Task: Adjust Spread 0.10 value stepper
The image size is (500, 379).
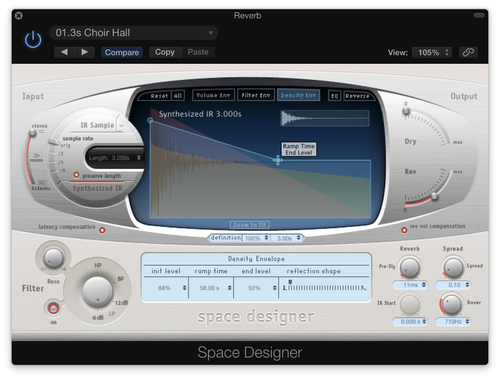Action: [467, 285]
